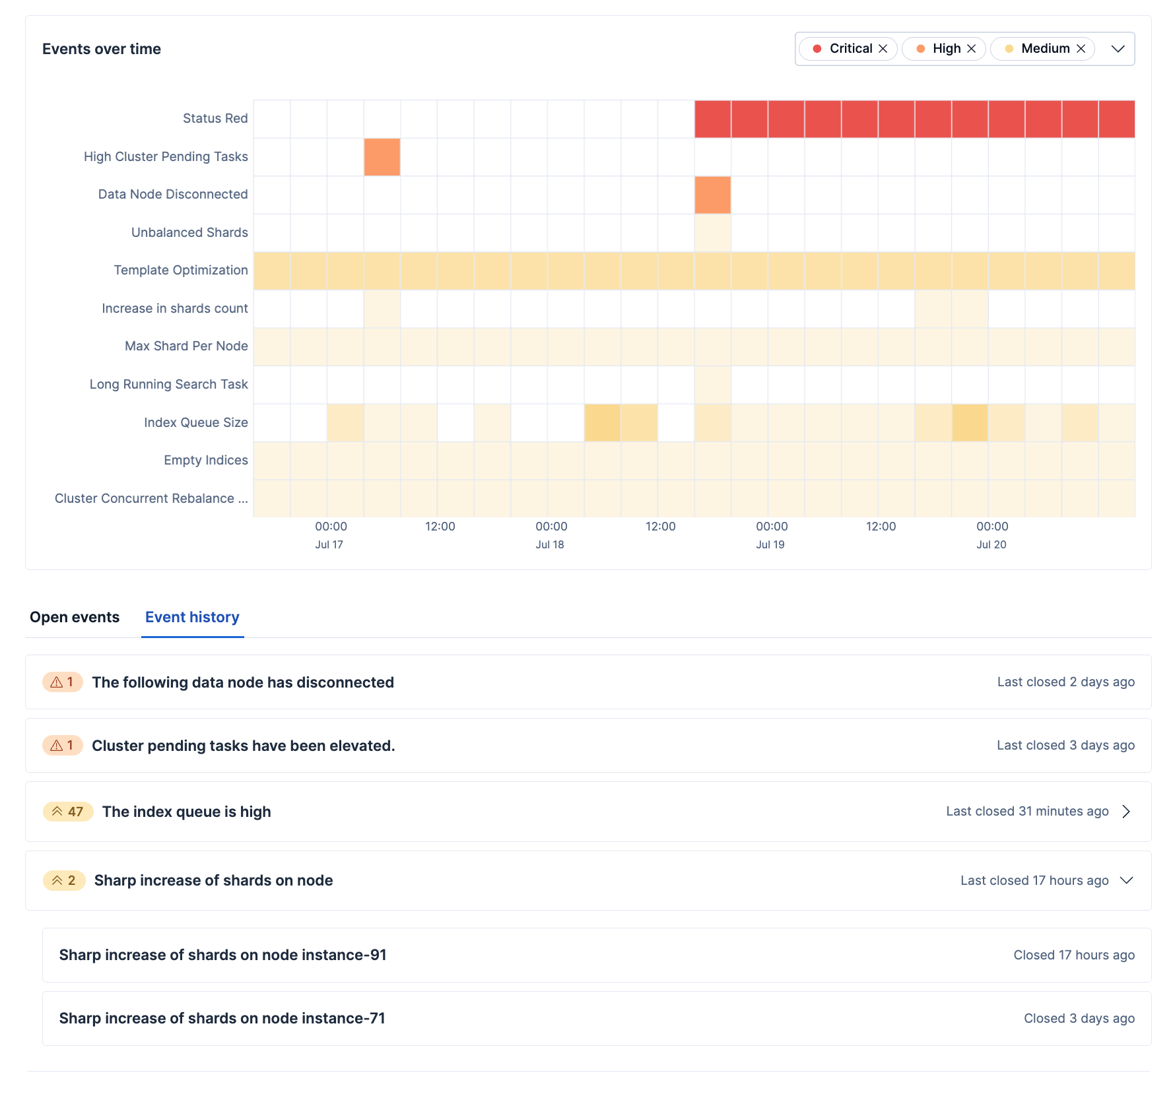Remove the Medium severity filter
Image resolution: width=1175 pixels, height=1098 pixels.
[x=1081, y=49]
